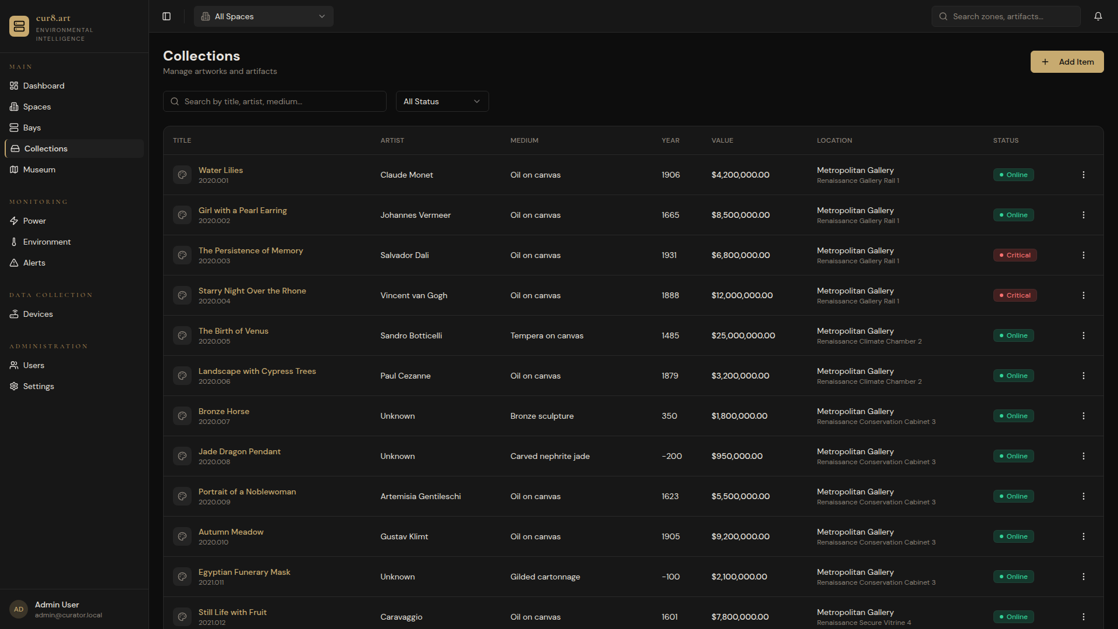This screenshot has width=1118, height=629.
Task: Click the artifact search field
Action: point(274,101)
